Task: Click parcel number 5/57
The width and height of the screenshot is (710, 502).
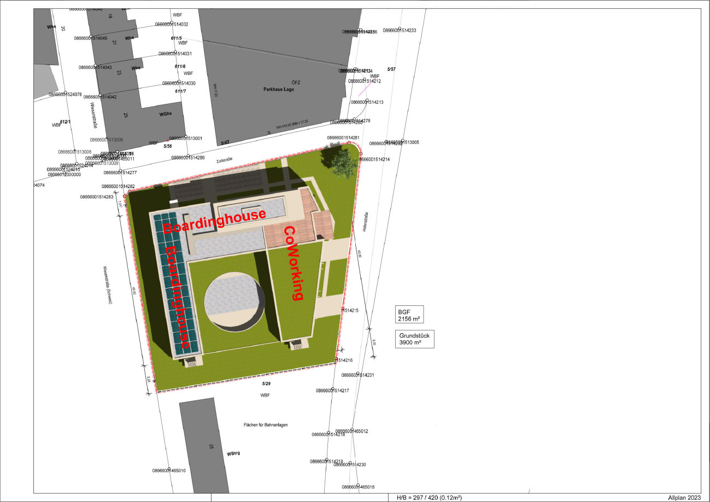Action: pos(391,69)
